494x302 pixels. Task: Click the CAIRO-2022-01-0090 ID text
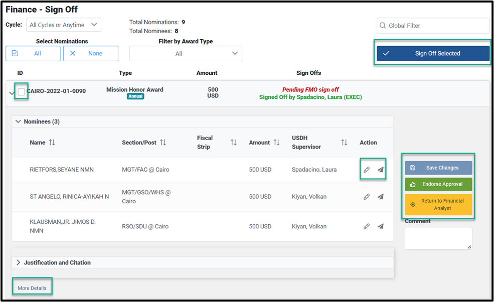tap(56, 91)
